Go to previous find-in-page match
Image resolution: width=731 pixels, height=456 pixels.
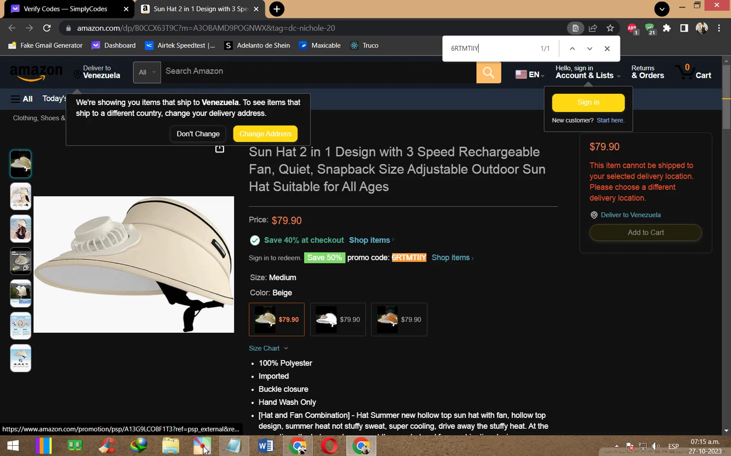[572, 49]
